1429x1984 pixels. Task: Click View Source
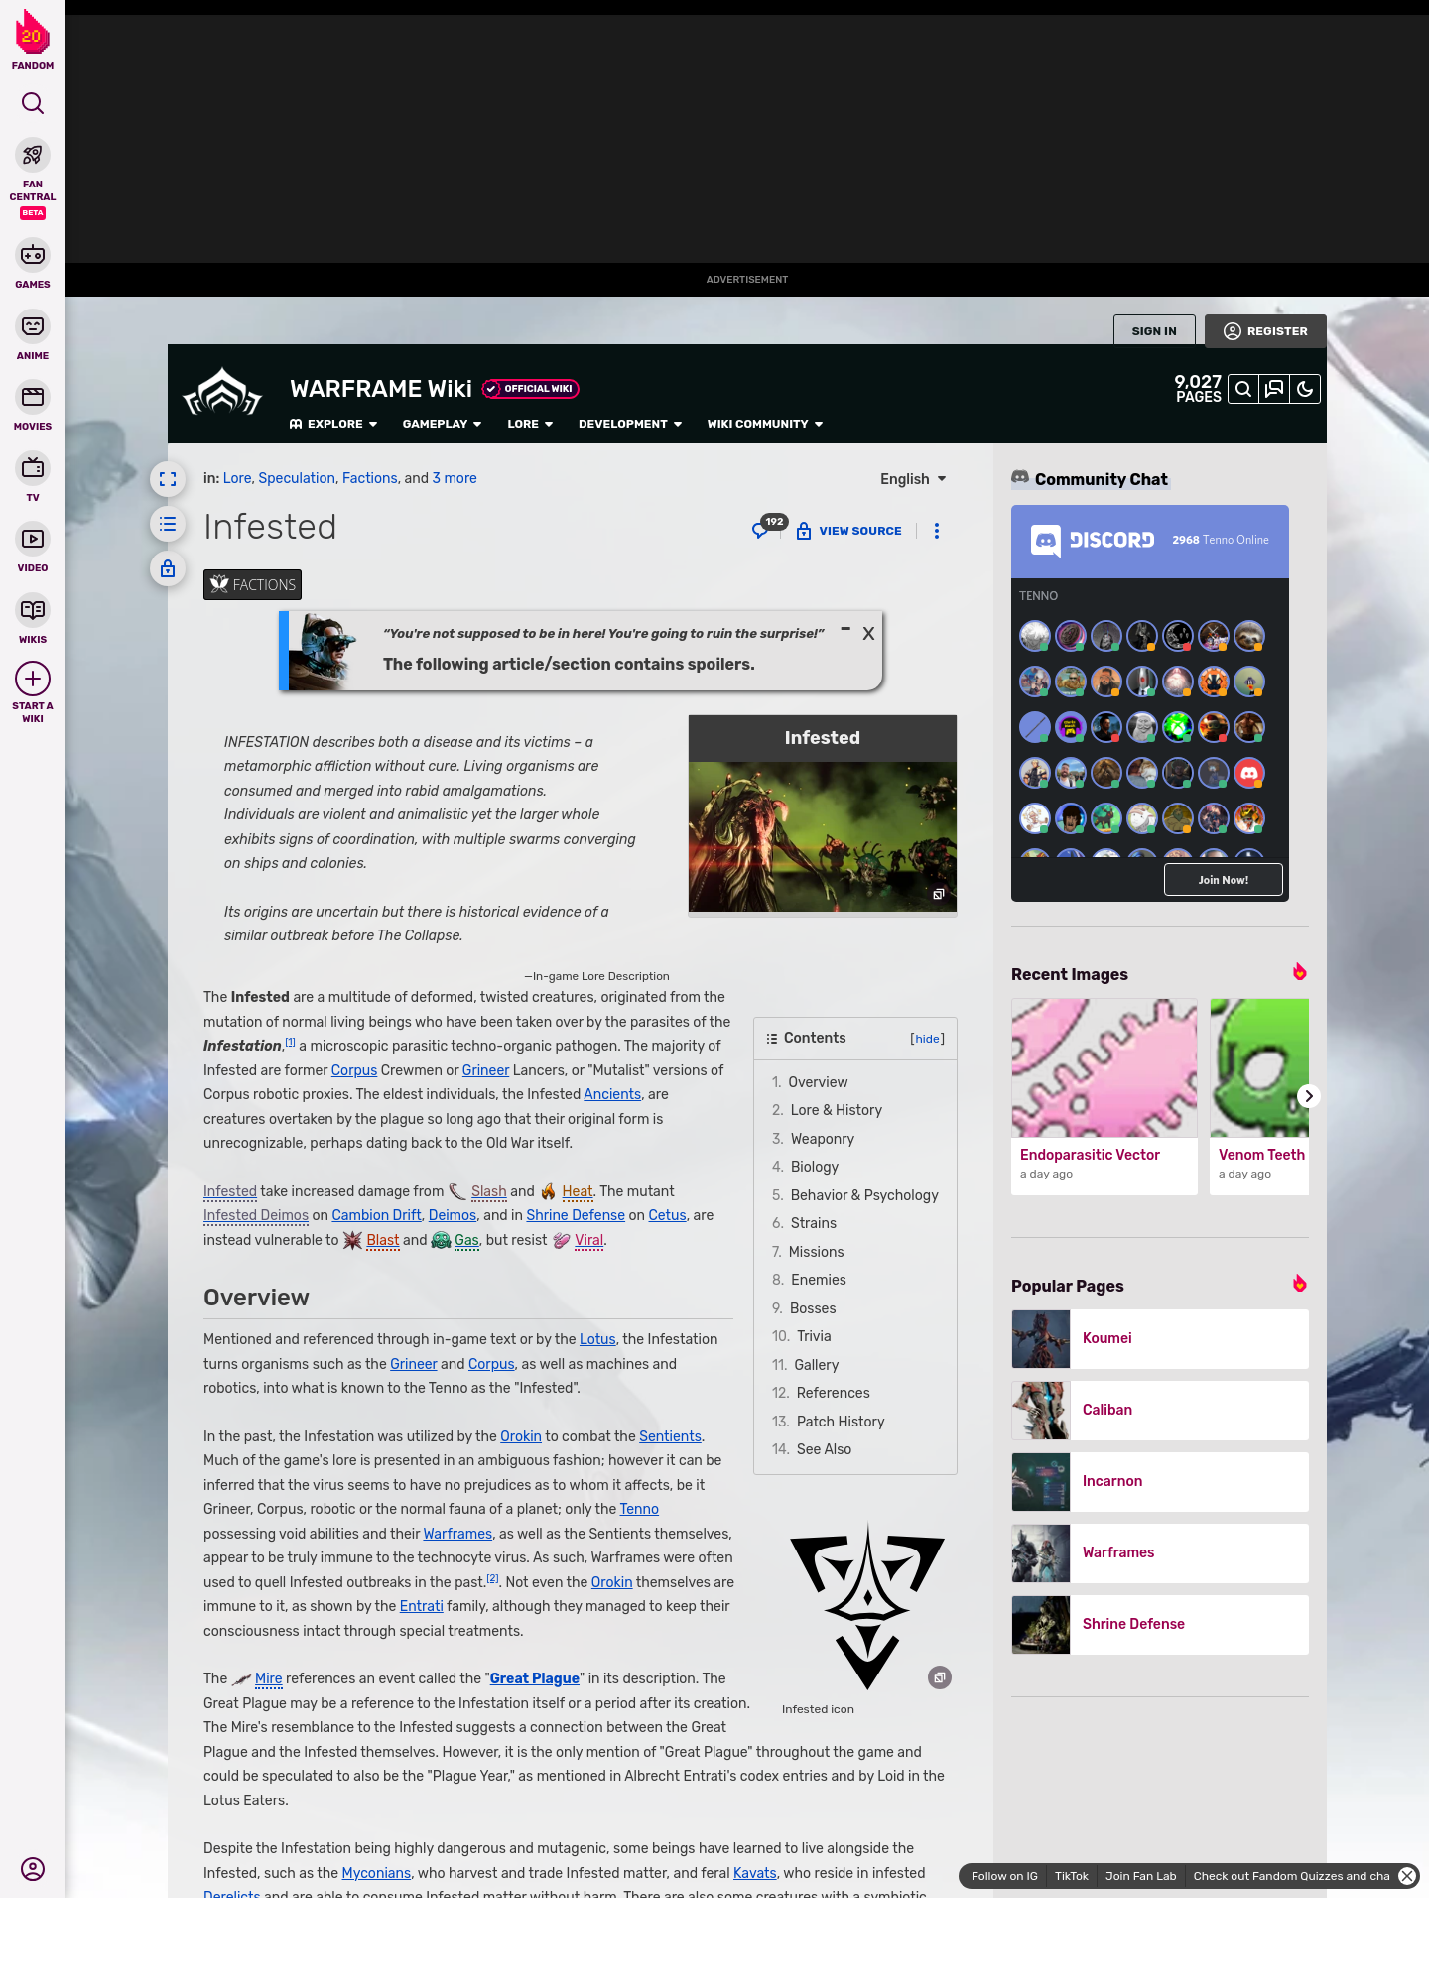pyautogui.click(x=849, y=531)
